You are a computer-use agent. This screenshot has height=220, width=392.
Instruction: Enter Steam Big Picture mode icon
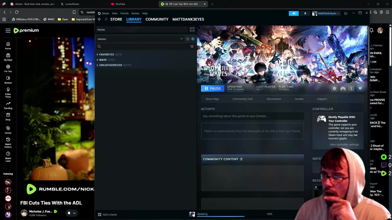coord(345,13)
